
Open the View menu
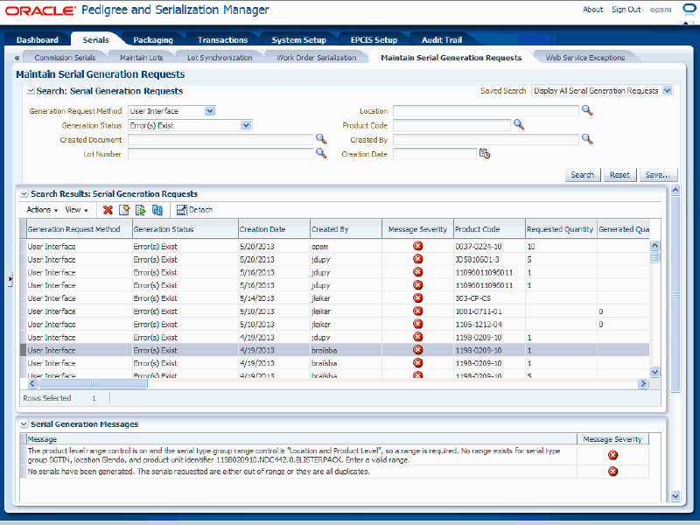pyautogui.click(x=76, y=210)
